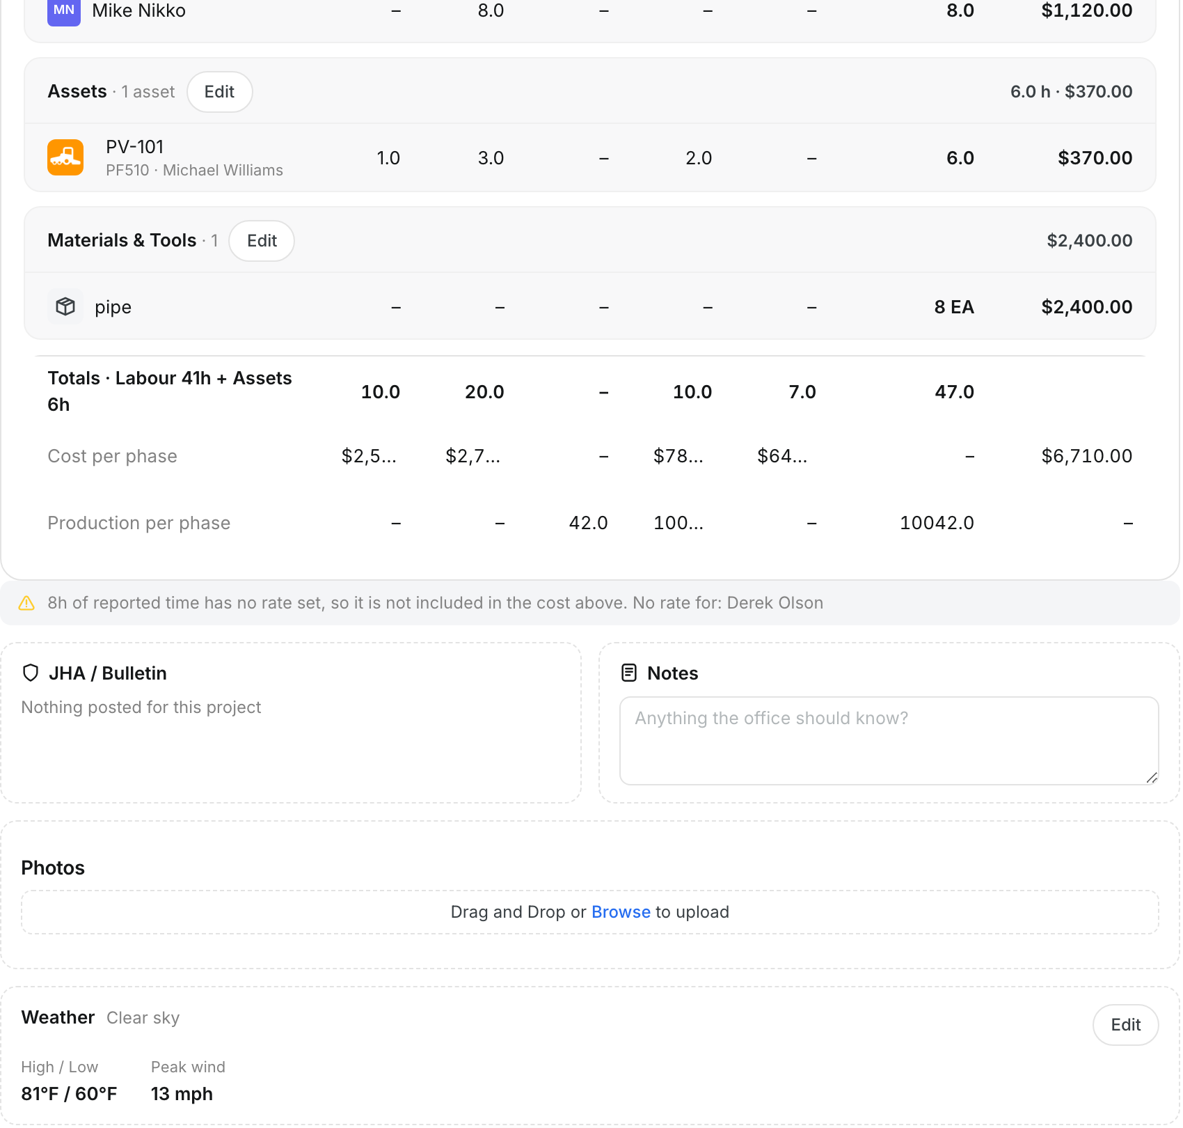This screenshot has width=1183, height=1128.
Task: Click the 8 EA quantity in pipe row
Action: coord(954,307)
